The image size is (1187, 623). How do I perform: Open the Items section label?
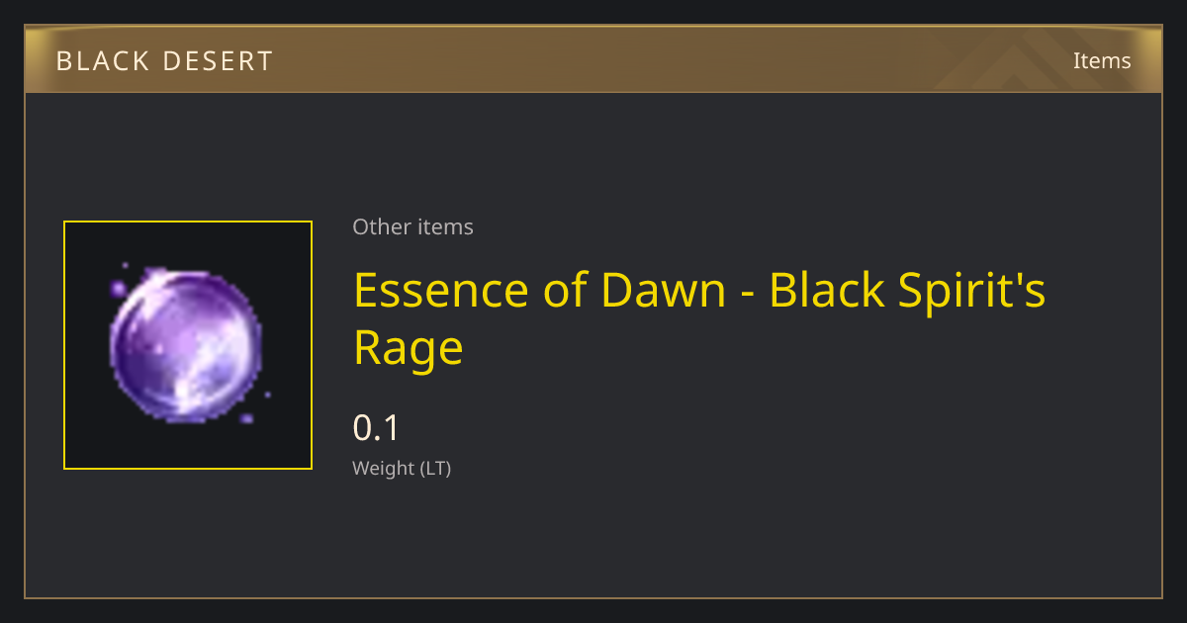tap(1102, 60)
